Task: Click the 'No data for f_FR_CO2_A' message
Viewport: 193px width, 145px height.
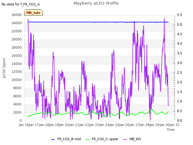Action: [21, 4]
